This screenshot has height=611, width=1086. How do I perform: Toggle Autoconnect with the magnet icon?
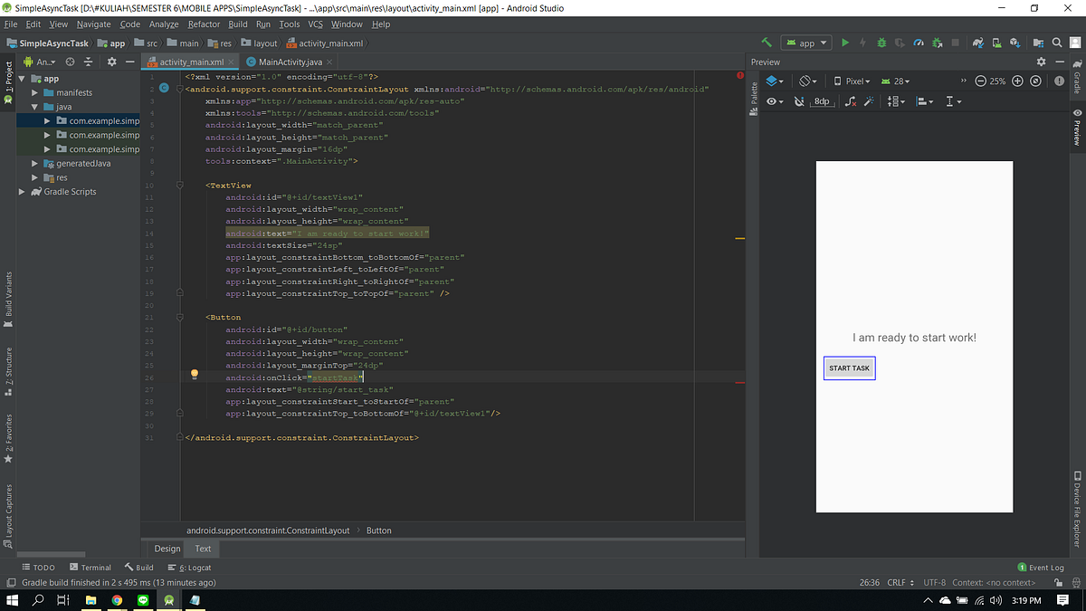click(x=798, y=100)
